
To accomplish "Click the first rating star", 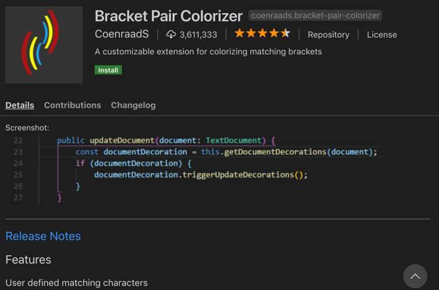I will point(240,33).
